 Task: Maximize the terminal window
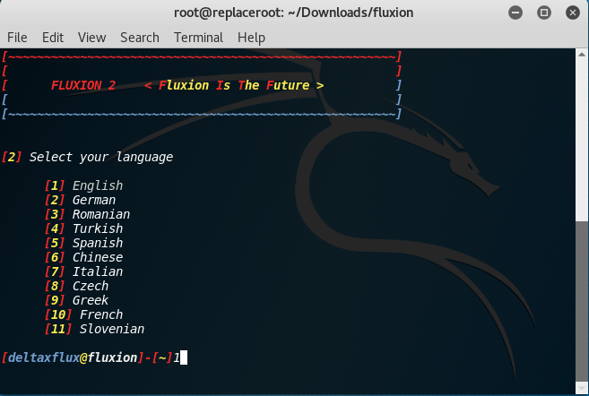pos(544,13)
